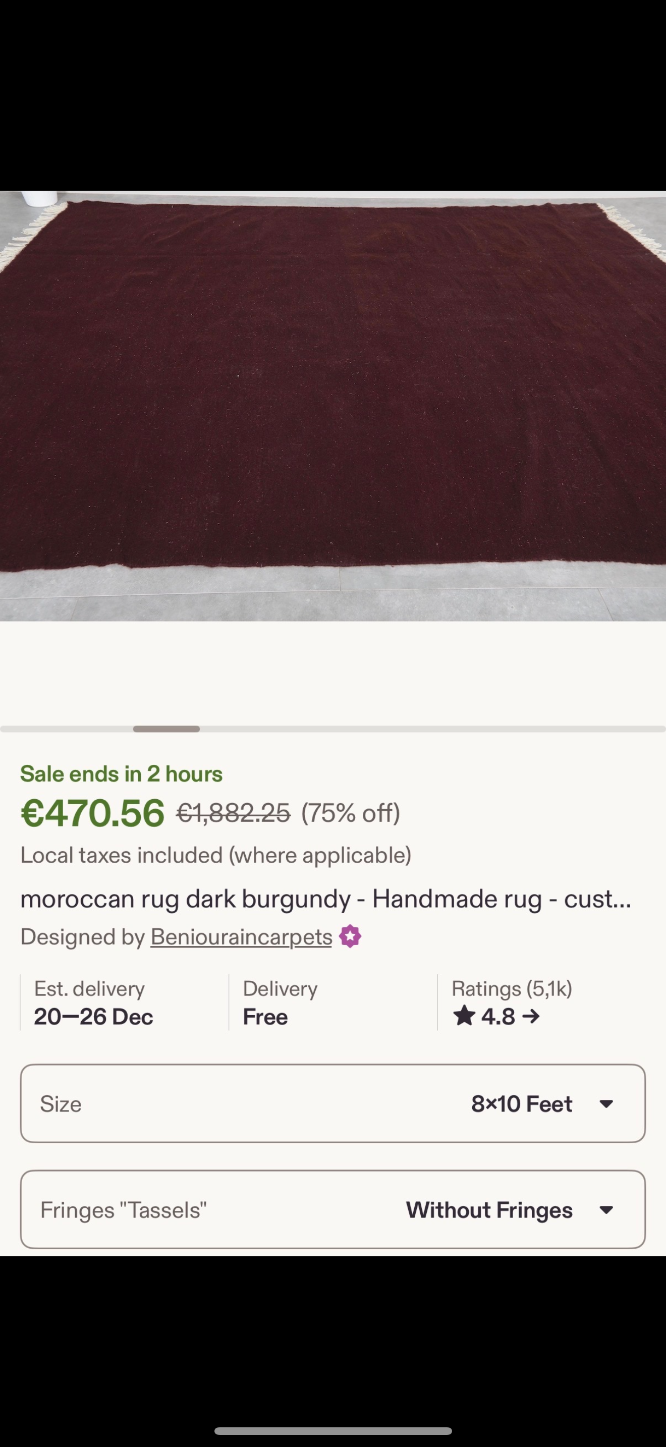666x1447 pixels.
Task: Select the 8×10 Feet size value
Action: [x=521, y=1104]
